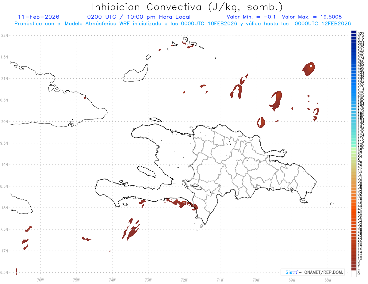Click the "72W" longitude label
The height and width of the screenshot is (284, 368).
(x=184, y=279)
